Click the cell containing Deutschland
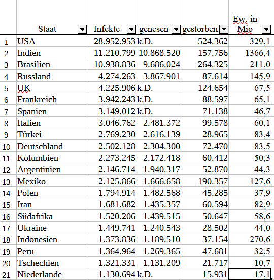274x280 pixels. click(x=52, y=146)
